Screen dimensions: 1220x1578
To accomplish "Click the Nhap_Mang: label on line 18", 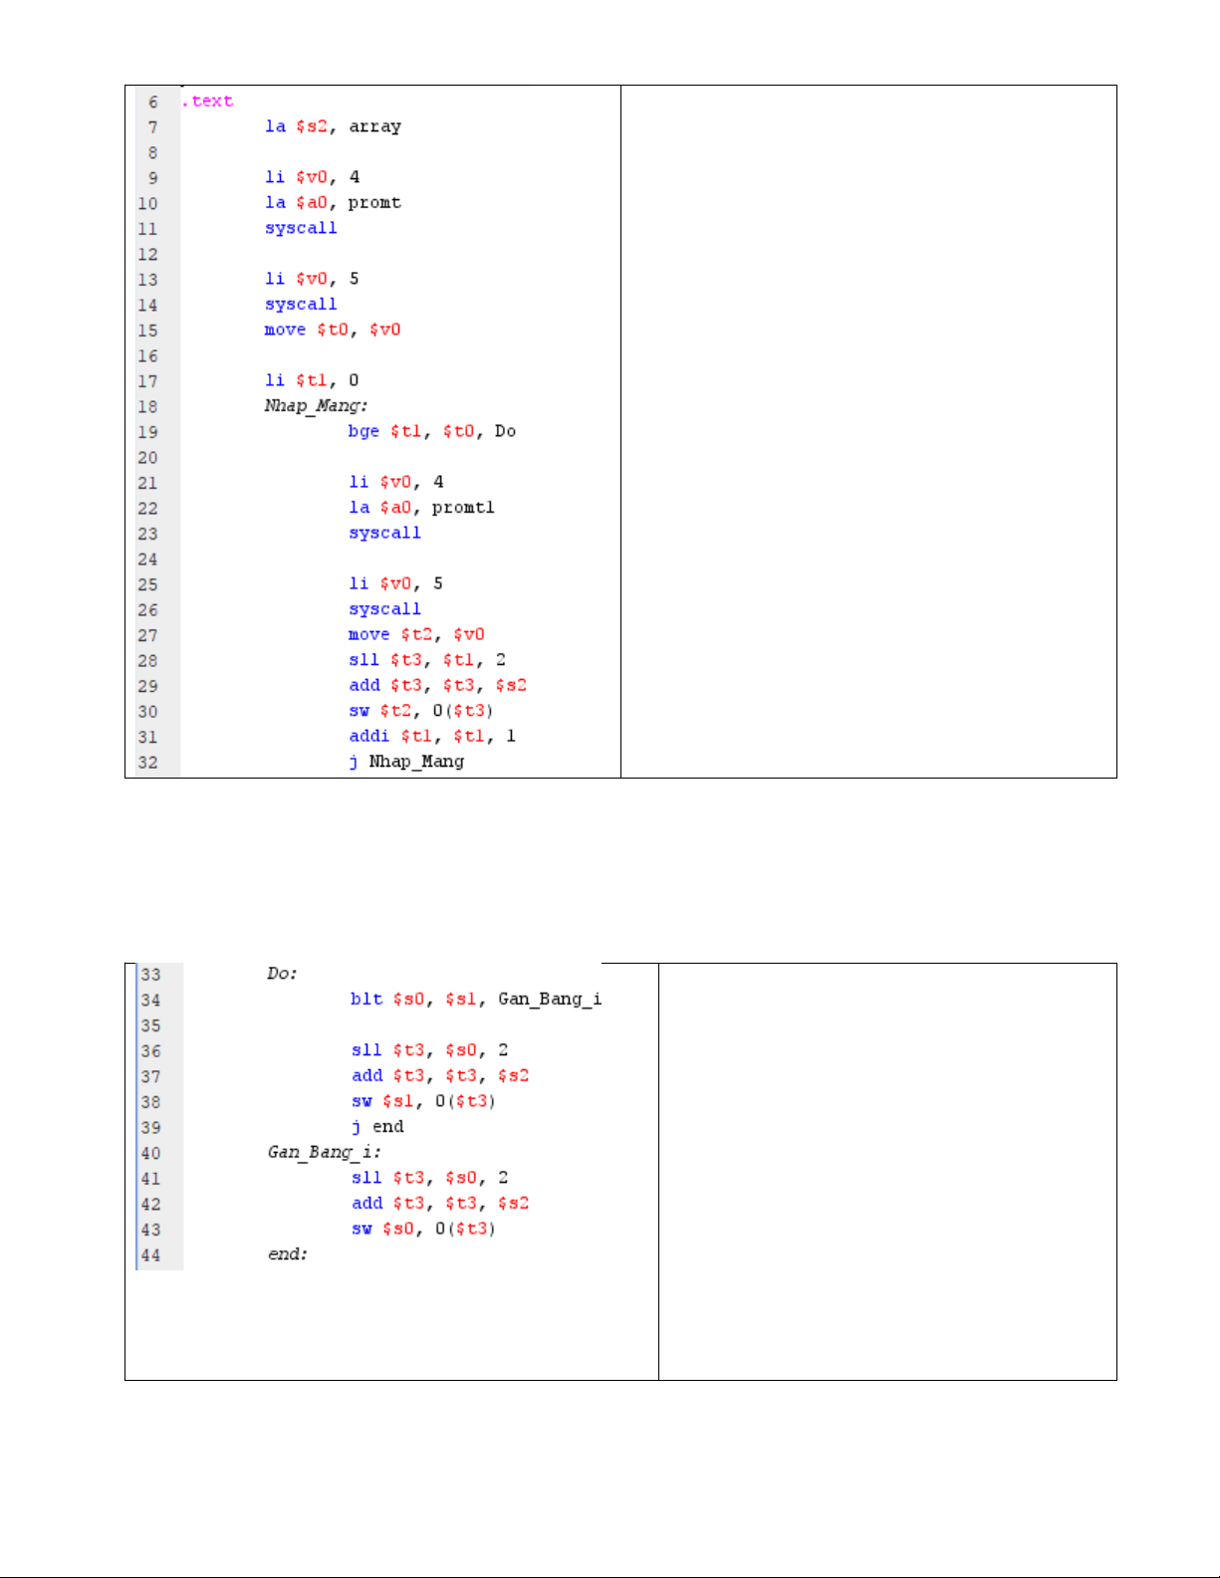I will point(316,406).
